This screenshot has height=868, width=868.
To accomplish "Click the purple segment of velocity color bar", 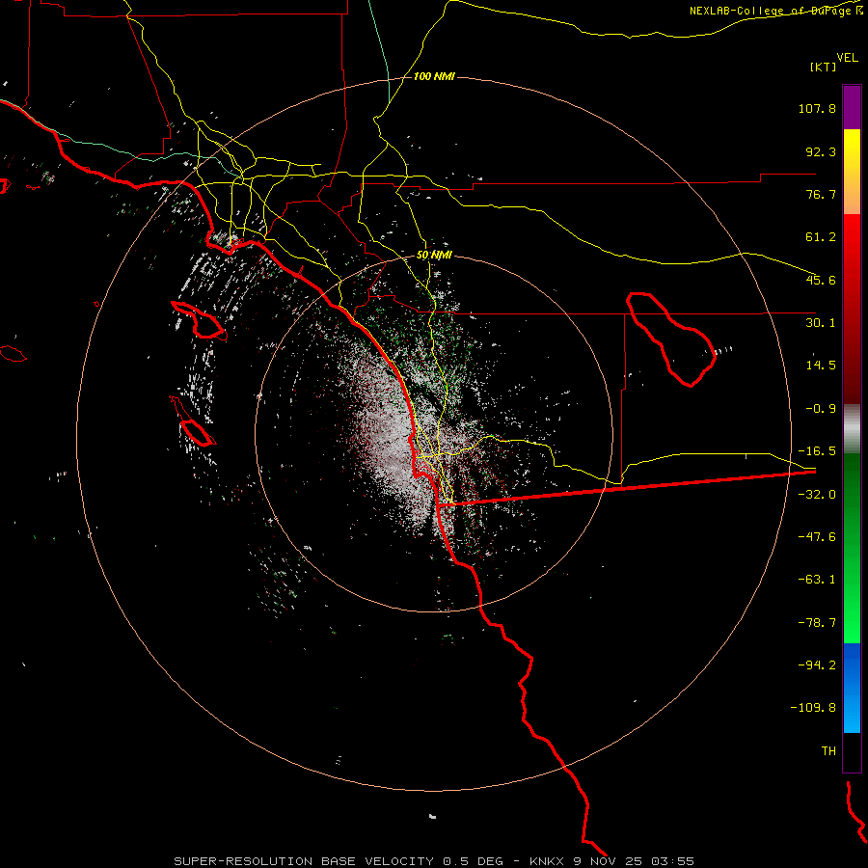I will coord(852,107).
